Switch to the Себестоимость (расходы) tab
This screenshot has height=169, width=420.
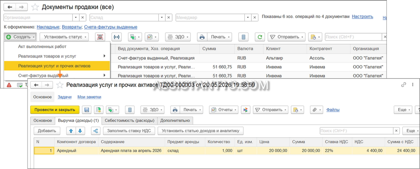coord(130,121)
